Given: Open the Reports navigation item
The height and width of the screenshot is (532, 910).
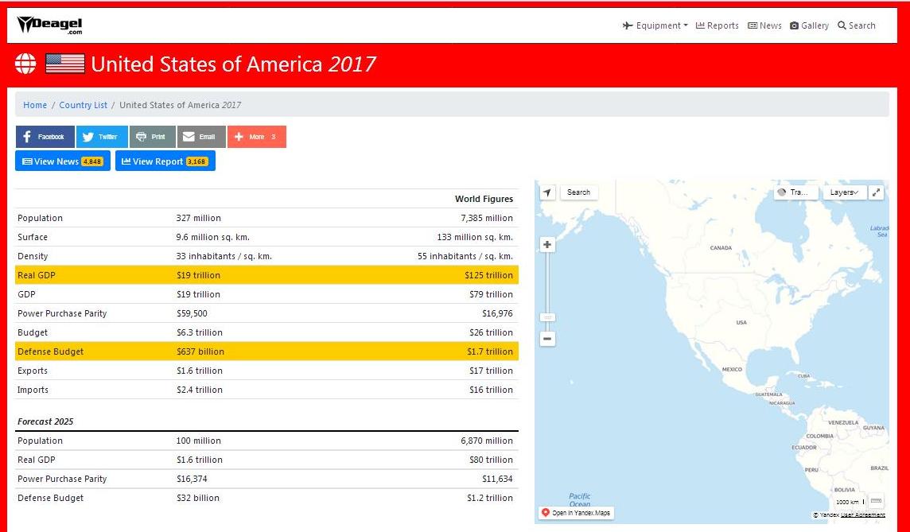Looking at the screenshot, I should [717, 25].
